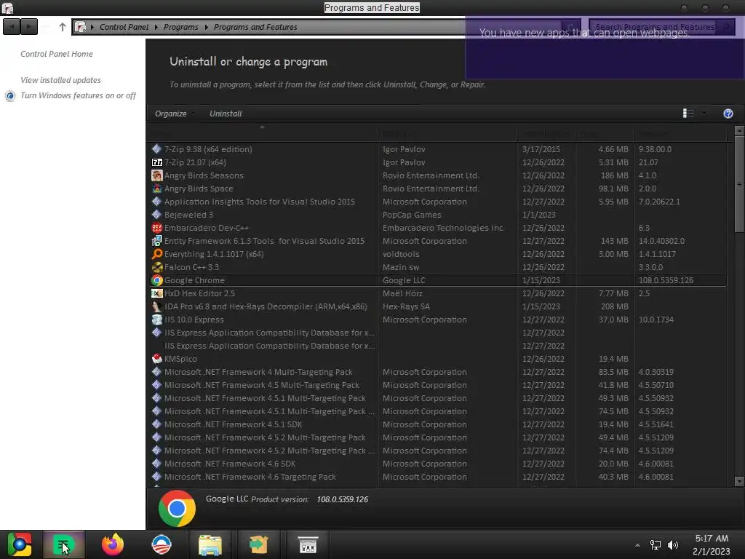The image size is (745, 559).
Task: Click Programs and Features breadcrumb
Action: 255,27
